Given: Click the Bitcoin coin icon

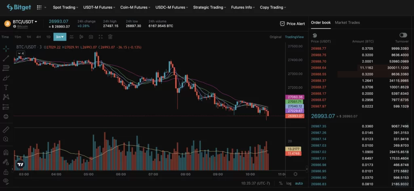Looking at the screenshot, I should coord(7,24).
